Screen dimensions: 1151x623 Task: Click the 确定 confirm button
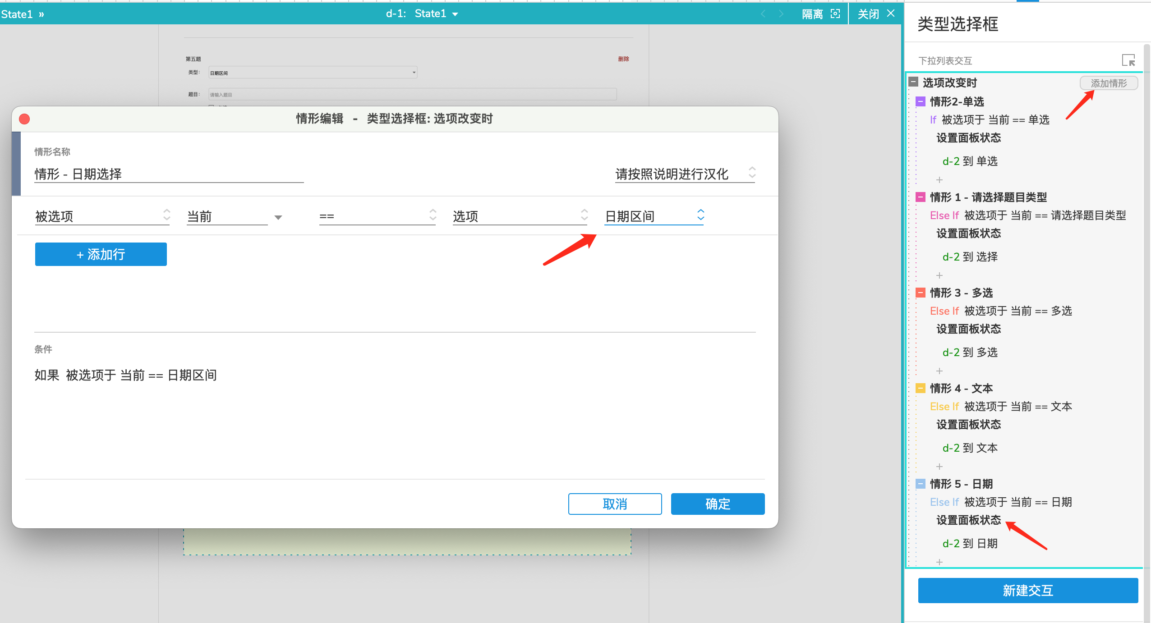point(718,504)
